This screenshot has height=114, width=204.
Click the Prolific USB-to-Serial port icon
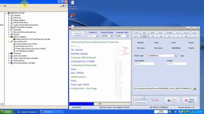(x=14, y=49)
